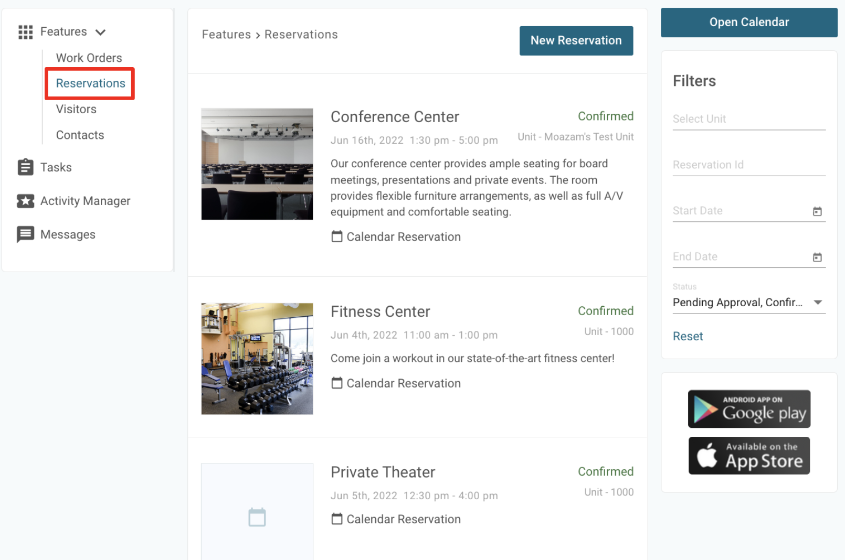Click the Messages chat bubble icon
This screenshot has height=560, width=845.
coord(25,234)
